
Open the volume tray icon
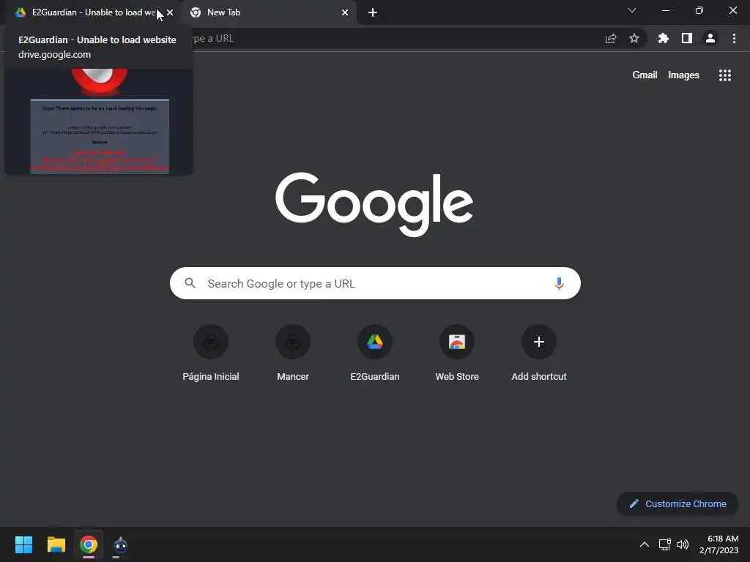point(683,544)
